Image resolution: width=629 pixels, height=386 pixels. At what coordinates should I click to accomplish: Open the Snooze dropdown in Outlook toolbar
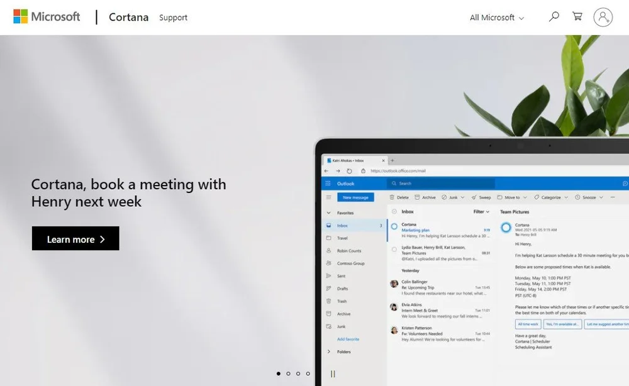(x=589, y=197)
